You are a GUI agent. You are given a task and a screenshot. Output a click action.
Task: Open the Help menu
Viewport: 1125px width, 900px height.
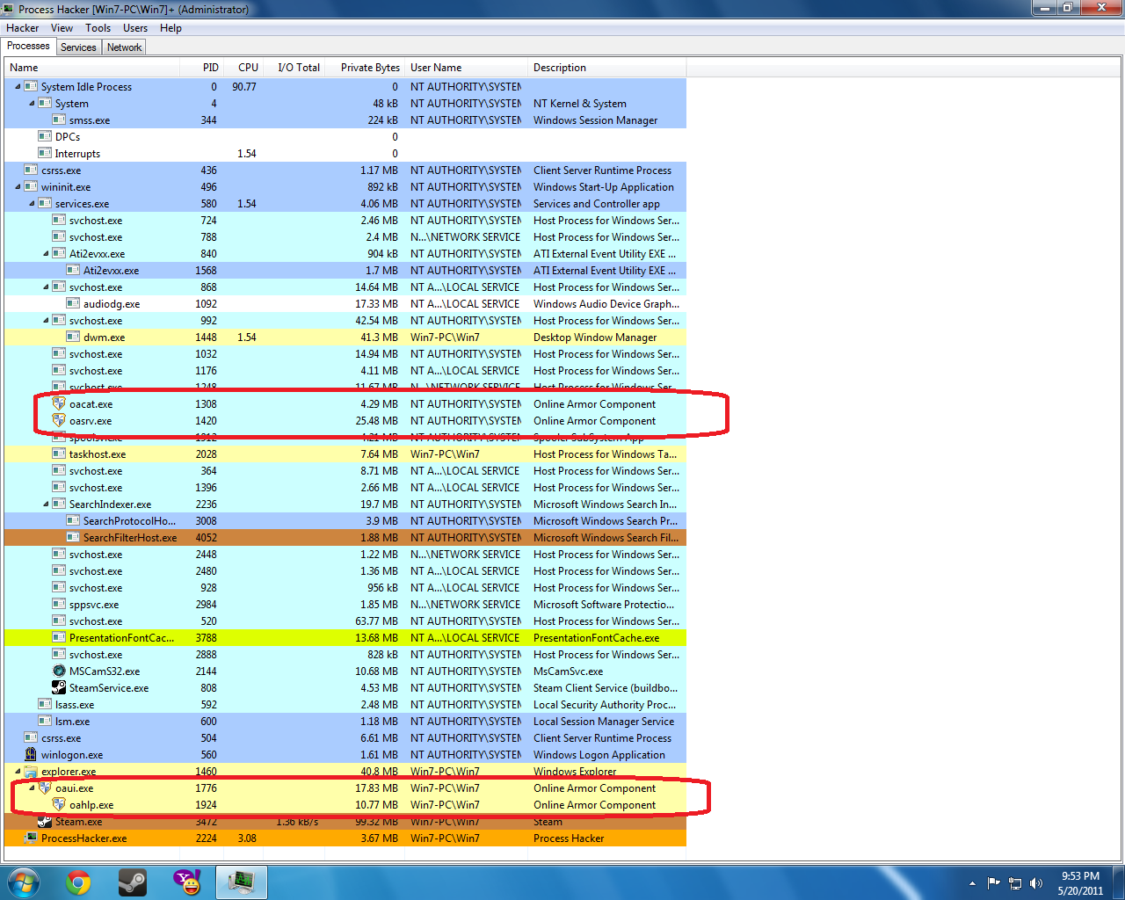pyautogui.click(x=171, y=28)
